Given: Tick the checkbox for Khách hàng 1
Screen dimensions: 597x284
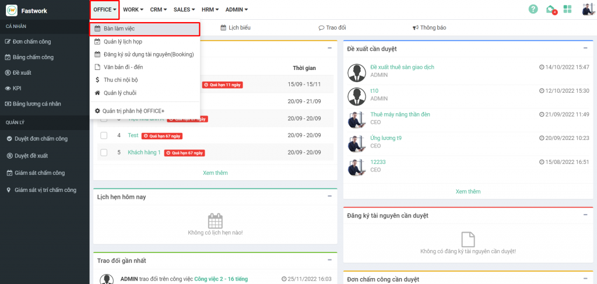Looking at the screenshot, I should (x=104, y=153).
